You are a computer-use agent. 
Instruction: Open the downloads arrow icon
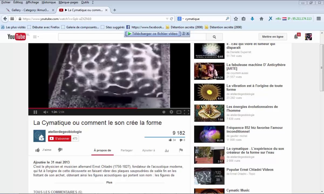pos(252,19)
